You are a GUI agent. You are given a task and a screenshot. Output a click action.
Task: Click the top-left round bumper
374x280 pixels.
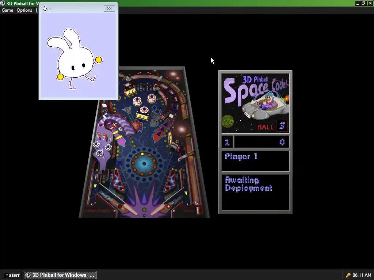tap(137, 101)
